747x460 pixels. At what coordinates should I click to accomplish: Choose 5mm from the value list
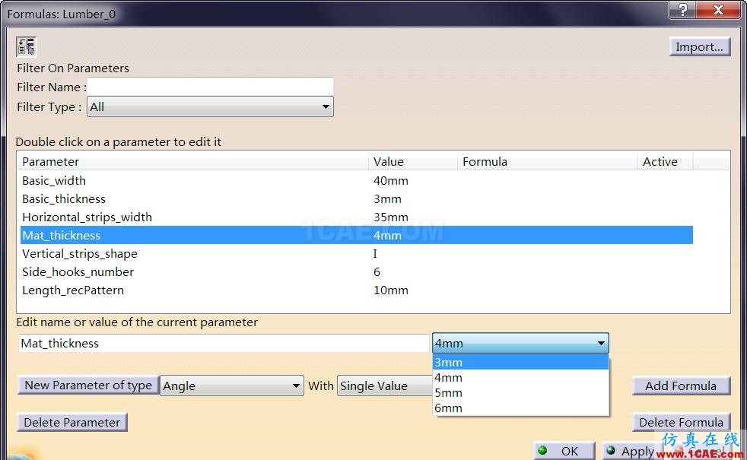(x=520, y=393)
